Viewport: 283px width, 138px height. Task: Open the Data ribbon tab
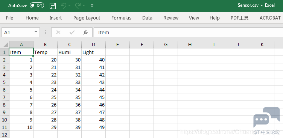[147, 18]
